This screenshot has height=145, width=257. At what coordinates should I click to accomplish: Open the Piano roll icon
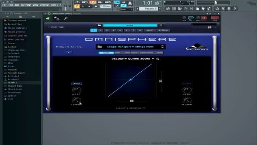click(x=180, y=8)
